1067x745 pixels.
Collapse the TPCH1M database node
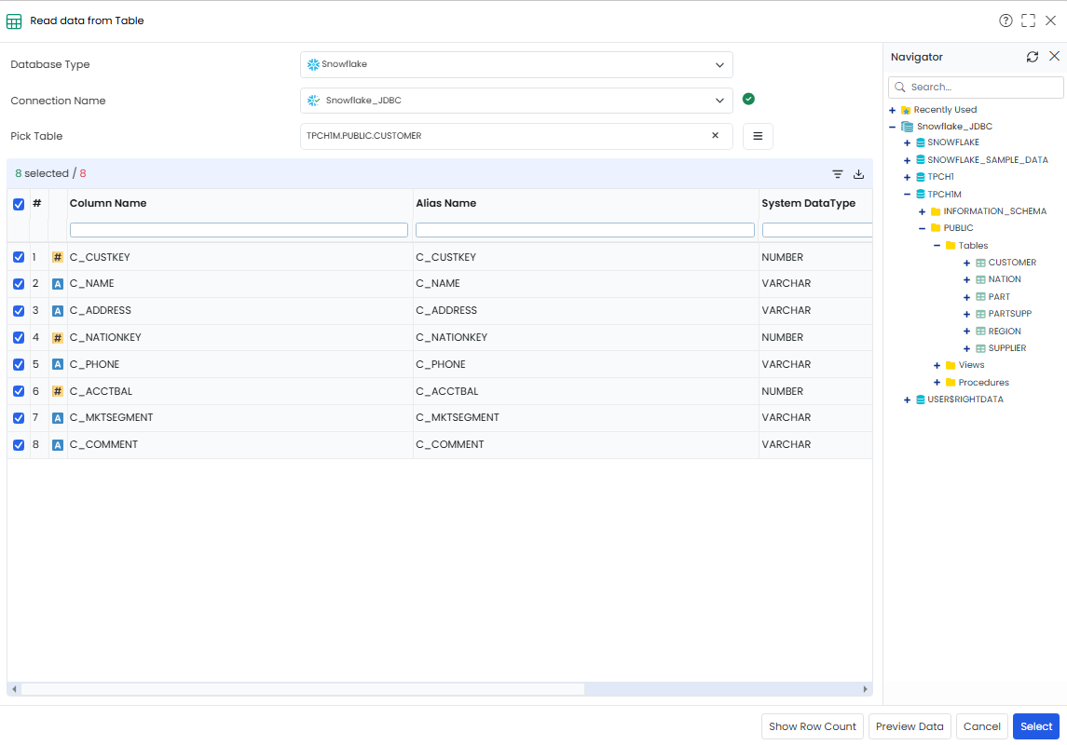pyautogui.click(x=907, y=195)
